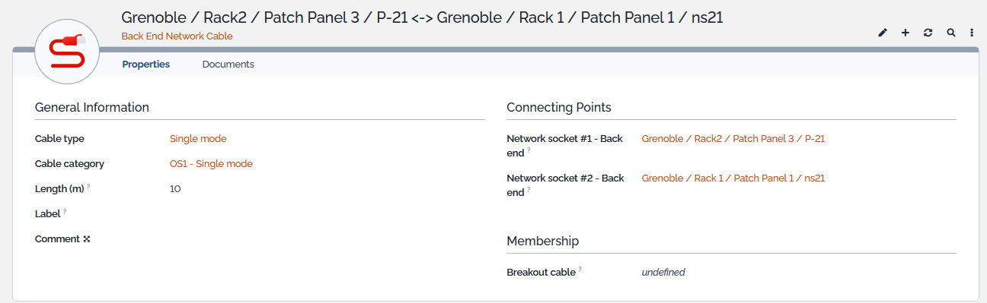Click the refresh arrows icon
Viewport: 987px width, 303px height.
coord(928,33)
